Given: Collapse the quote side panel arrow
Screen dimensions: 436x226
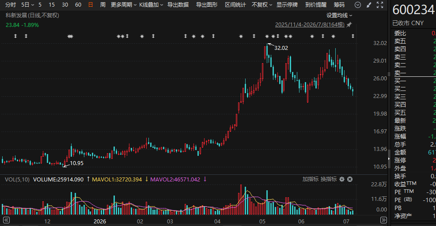Looking at the screenshot, I should pyautogui.click(x=389, y=159).
